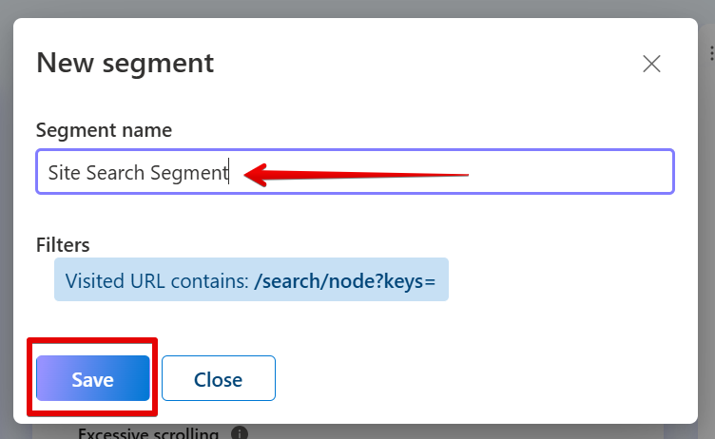The image size is (715, 439).
Task: Click the Close button next to Save
Action: coord(219,378)
